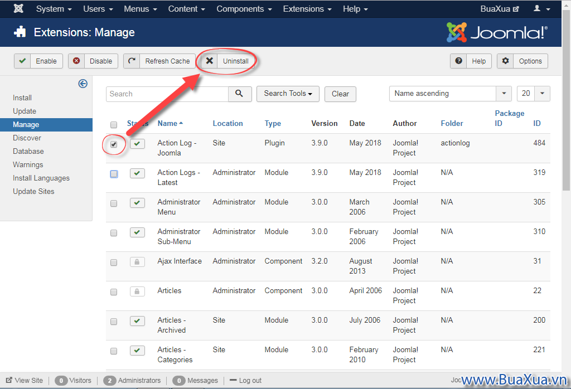The width and height of the screenshot is (571, 389).
Task: Open the 20 items-per-page dropdown
Action: [x=534, y=94]
